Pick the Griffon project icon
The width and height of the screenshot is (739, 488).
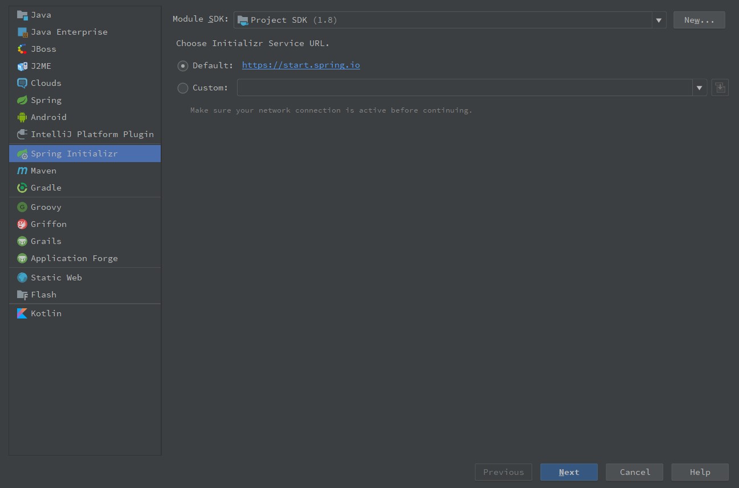22,224
